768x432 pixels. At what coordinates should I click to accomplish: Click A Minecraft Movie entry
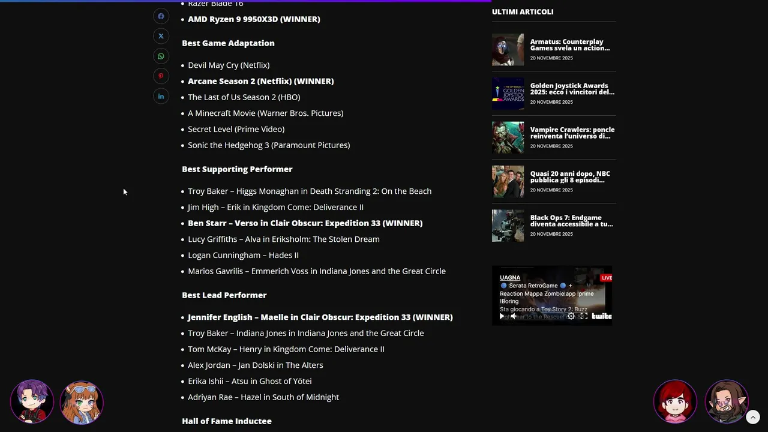pos(266,113)
